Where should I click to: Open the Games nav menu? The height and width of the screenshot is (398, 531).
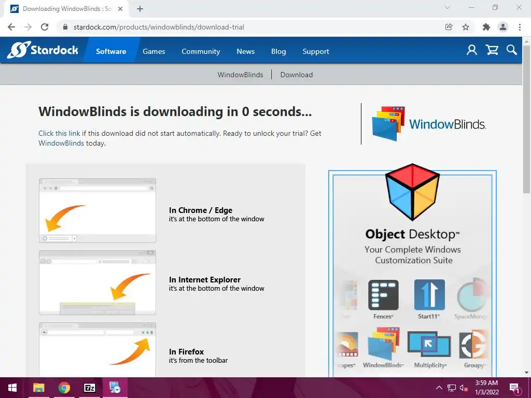point(153,51)
